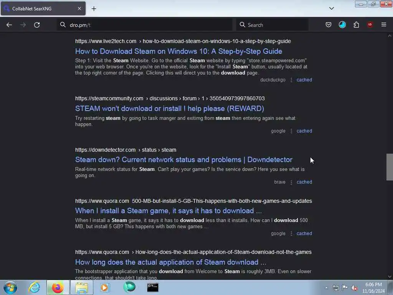Open the green round taskbar app

pos(129,287)
